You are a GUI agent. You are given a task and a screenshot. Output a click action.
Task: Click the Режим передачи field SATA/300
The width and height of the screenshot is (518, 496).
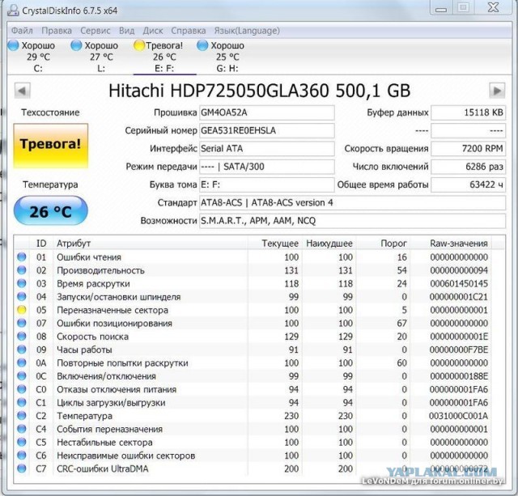coord(266,167)
